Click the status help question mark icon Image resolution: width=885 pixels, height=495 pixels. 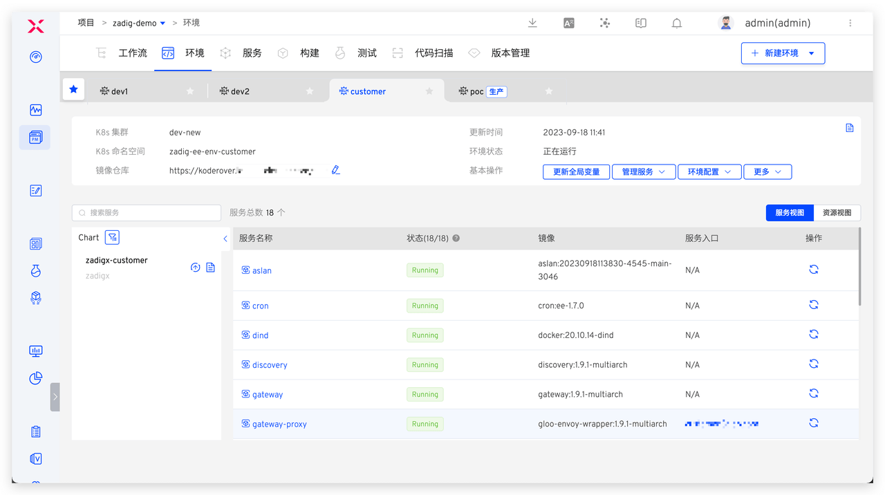pyautogui.click(x=456, y=239)
